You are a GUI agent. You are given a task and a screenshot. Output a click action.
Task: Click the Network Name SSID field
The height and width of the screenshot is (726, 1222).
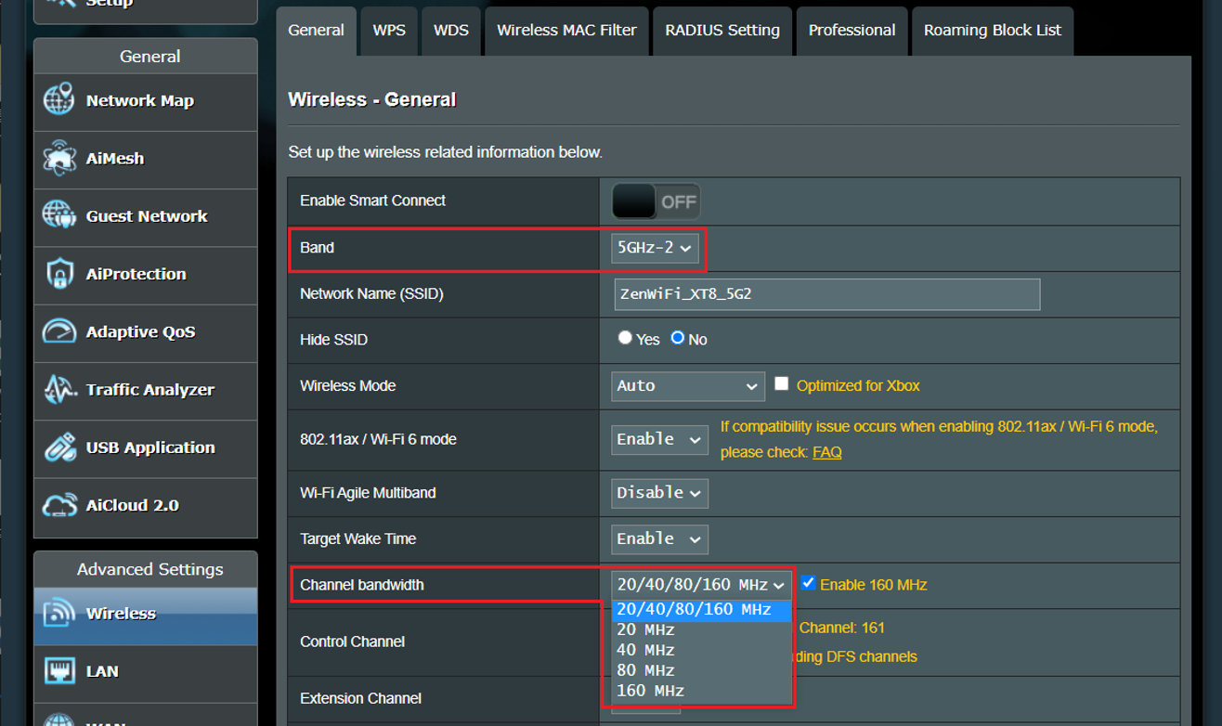[826, 294]
